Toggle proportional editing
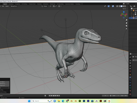This screenshot has width=137, height=103. click(x=59, y=6)
